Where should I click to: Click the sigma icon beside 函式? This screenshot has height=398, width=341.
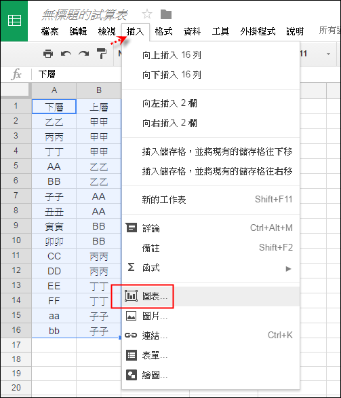131,268
